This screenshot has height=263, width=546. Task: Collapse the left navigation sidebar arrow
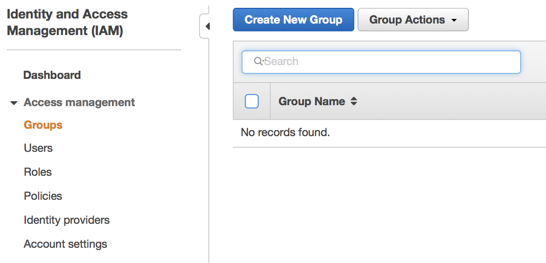pyautogui.click(x=207, y=26)
